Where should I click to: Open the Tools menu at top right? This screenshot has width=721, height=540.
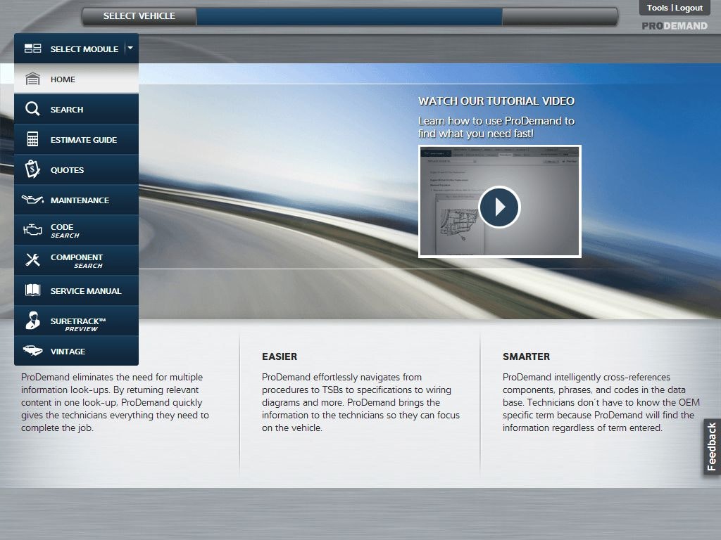click(x=656, y=8)
